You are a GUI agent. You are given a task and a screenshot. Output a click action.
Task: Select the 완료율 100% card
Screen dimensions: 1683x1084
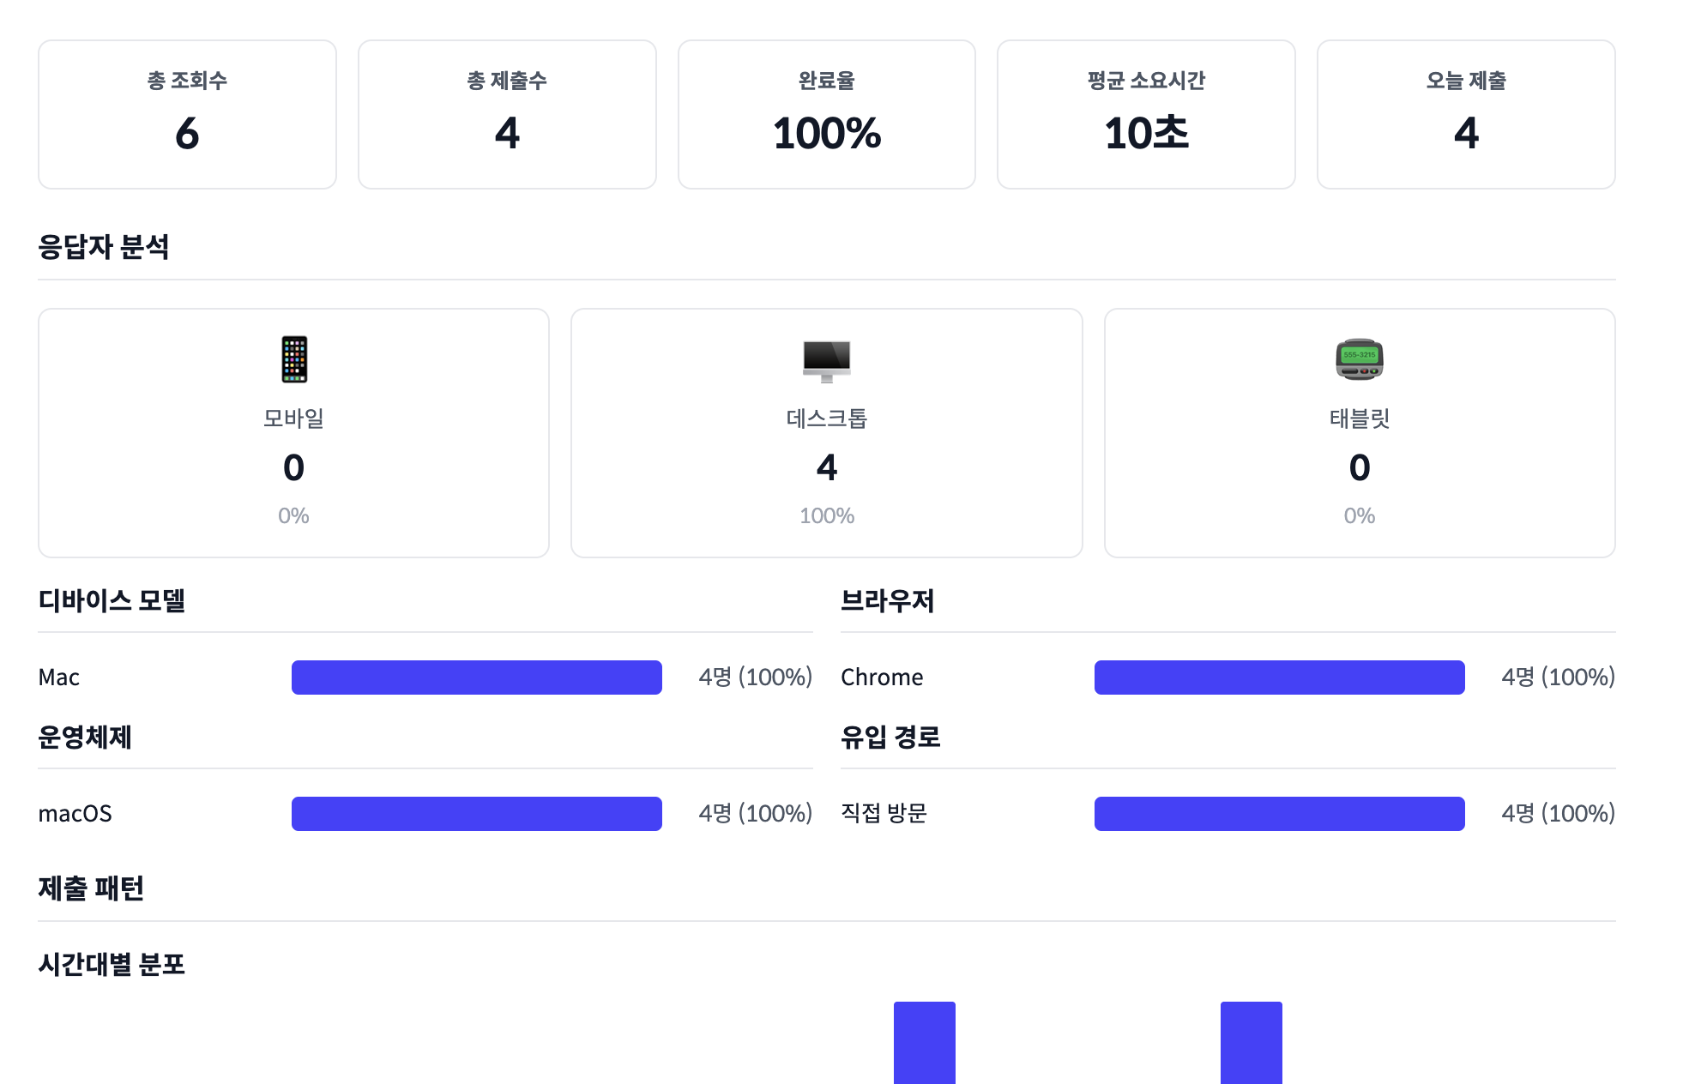click(x=826, y=114)
